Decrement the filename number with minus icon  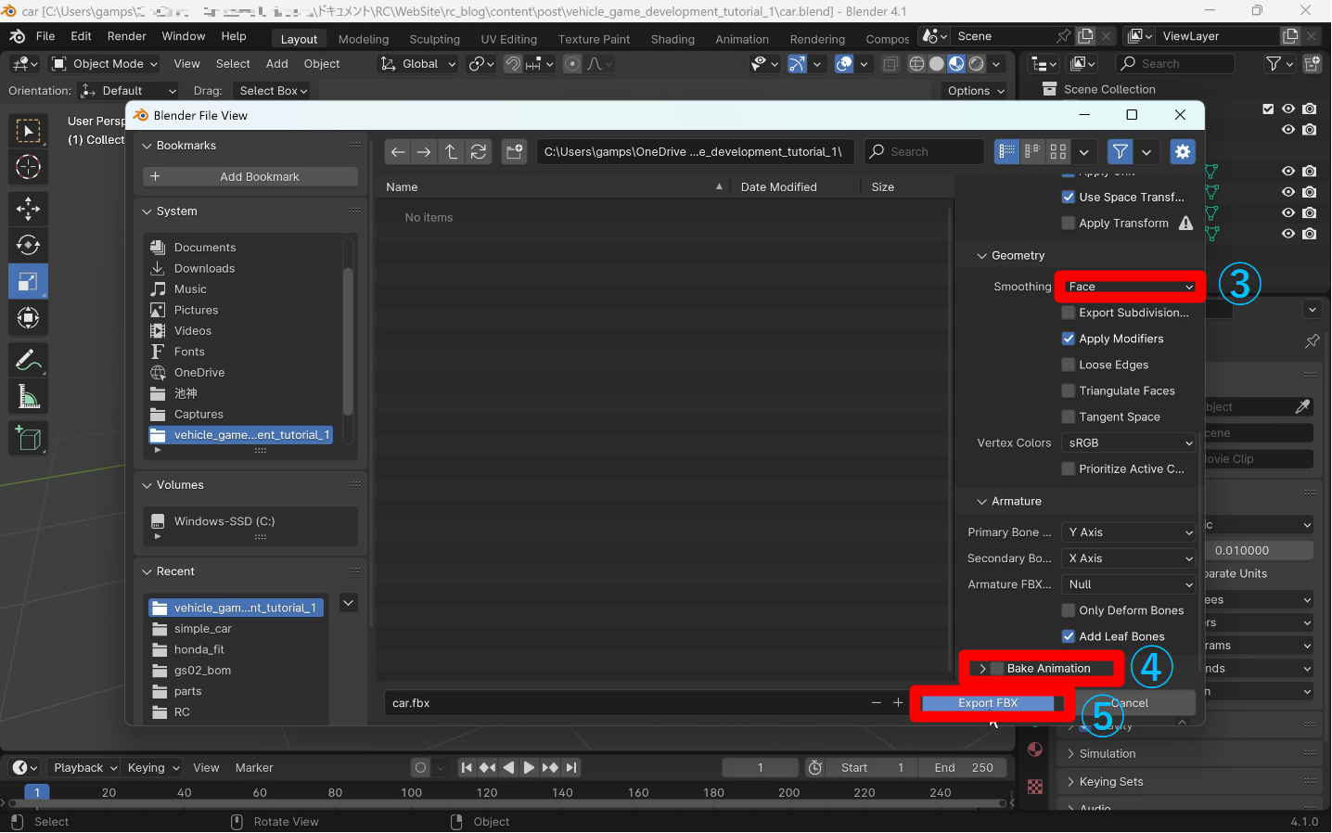(x=877, y=703)
